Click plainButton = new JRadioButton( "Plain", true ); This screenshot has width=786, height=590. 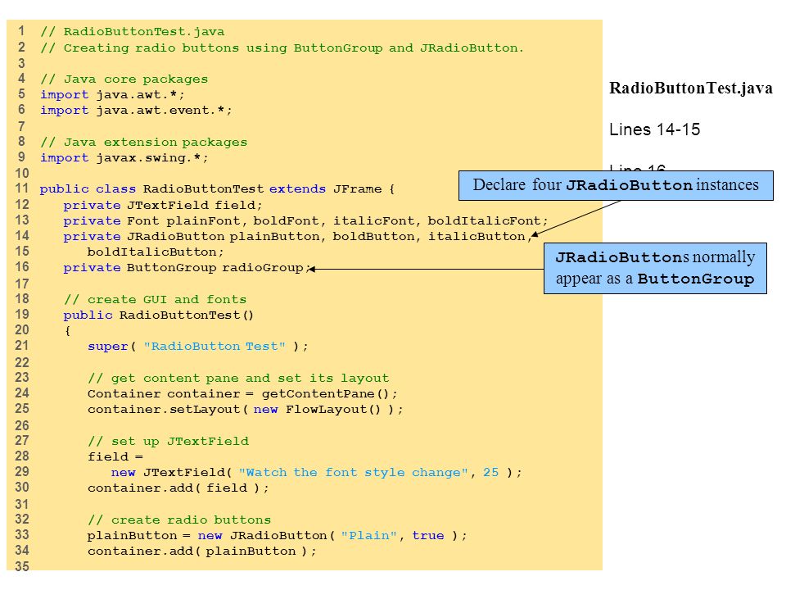(277, 536)
